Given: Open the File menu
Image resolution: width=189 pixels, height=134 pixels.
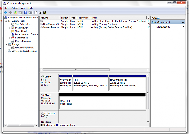Looking at the screenshot, I should coord(7,8).
